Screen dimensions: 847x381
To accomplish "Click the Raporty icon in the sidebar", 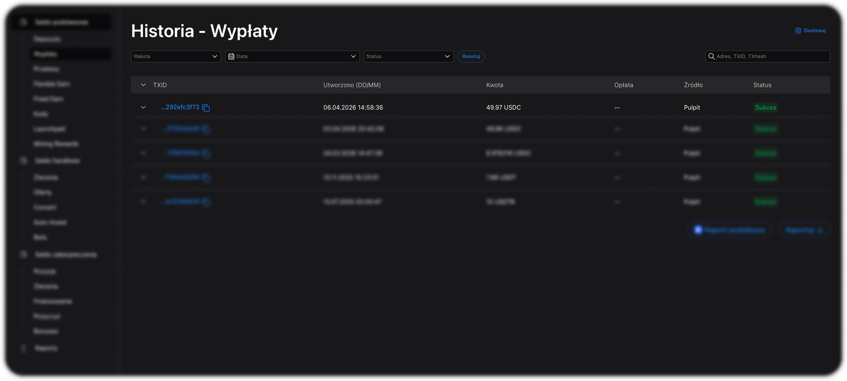I will 24,348.
